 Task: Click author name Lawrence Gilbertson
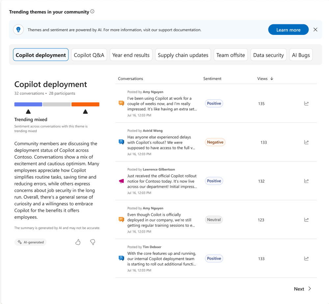coord(159,169)
